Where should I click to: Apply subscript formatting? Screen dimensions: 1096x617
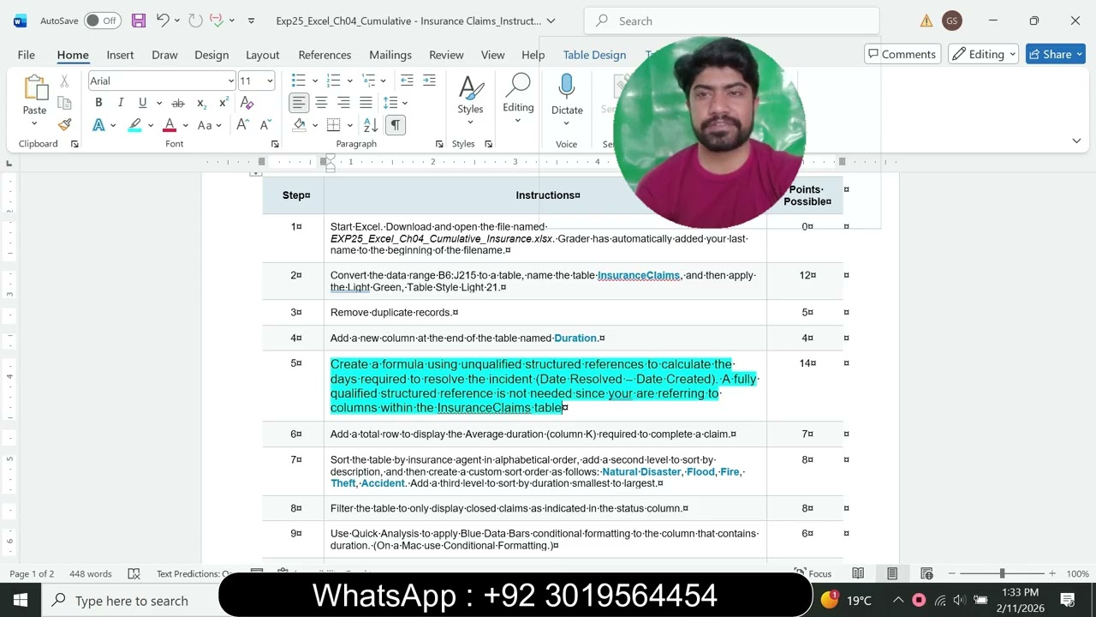(201, 103)
